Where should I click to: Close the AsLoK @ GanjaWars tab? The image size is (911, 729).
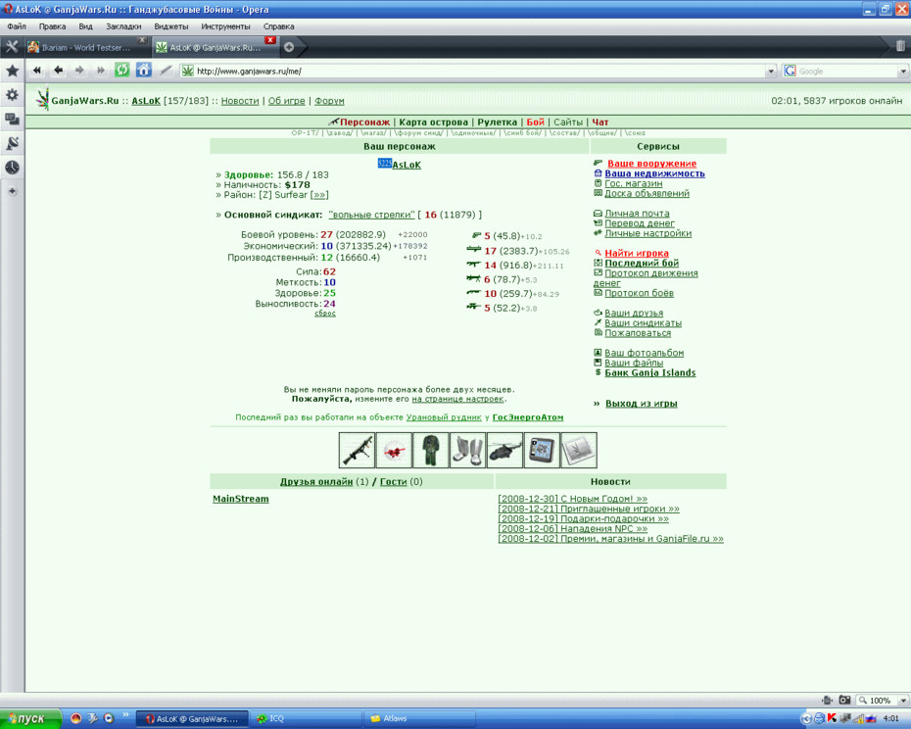click(270, 40)
